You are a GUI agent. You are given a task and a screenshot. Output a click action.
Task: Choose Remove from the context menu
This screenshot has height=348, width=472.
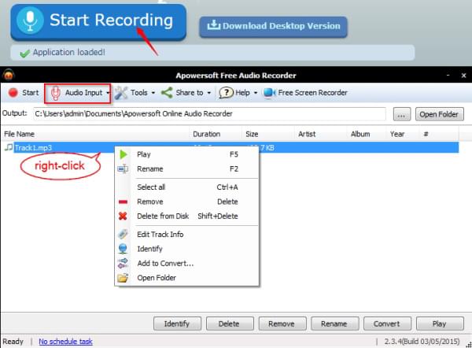[186, 202]
